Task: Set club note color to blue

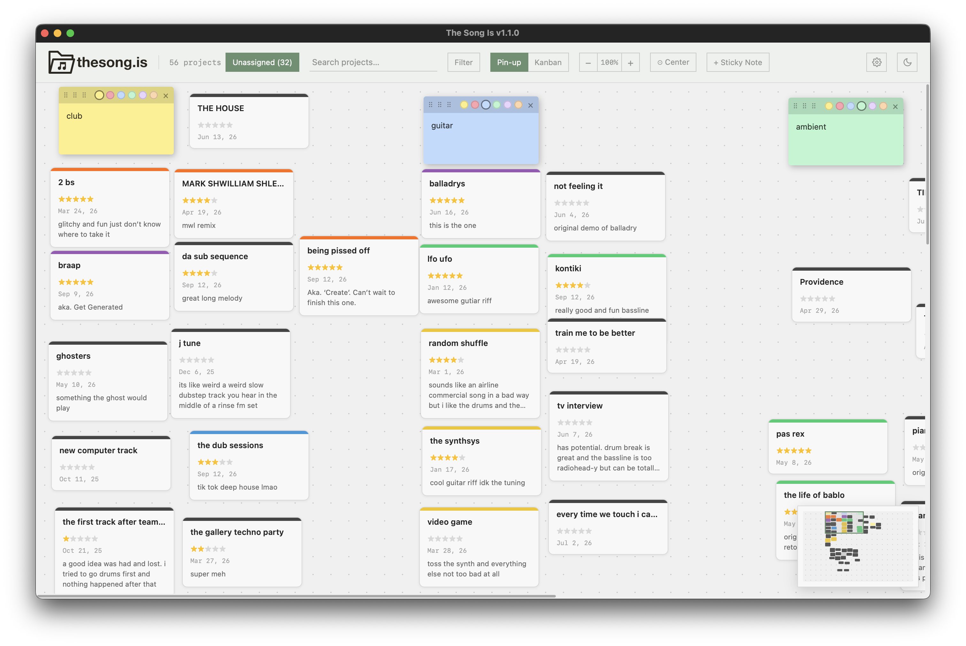Action: (121, 95)
